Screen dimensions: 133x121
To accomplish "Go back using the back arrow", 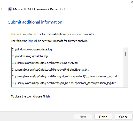I will (2, 9).
